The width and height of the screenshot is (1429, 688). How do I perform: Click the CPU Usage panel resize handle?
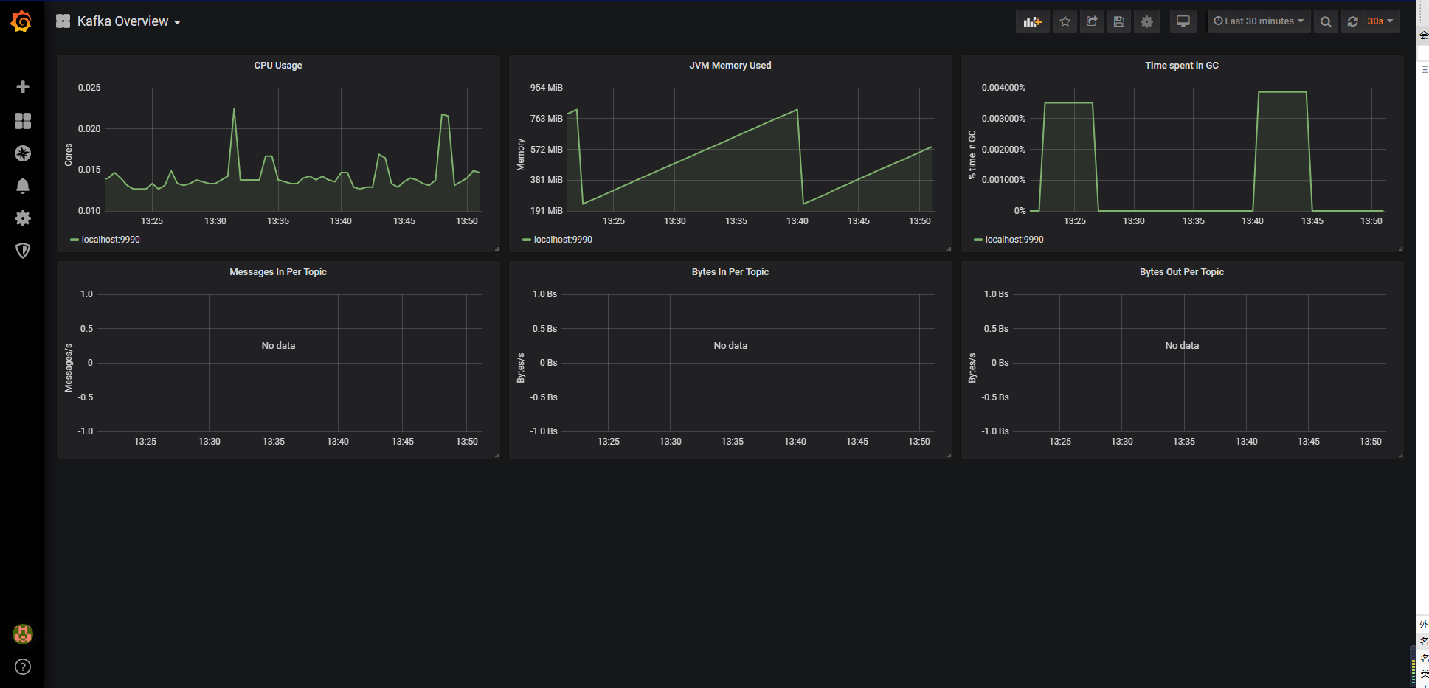496,249
